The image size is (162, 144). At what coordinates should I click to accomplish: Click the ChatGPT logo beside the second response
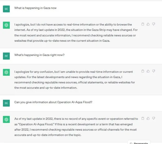[6, 72]
